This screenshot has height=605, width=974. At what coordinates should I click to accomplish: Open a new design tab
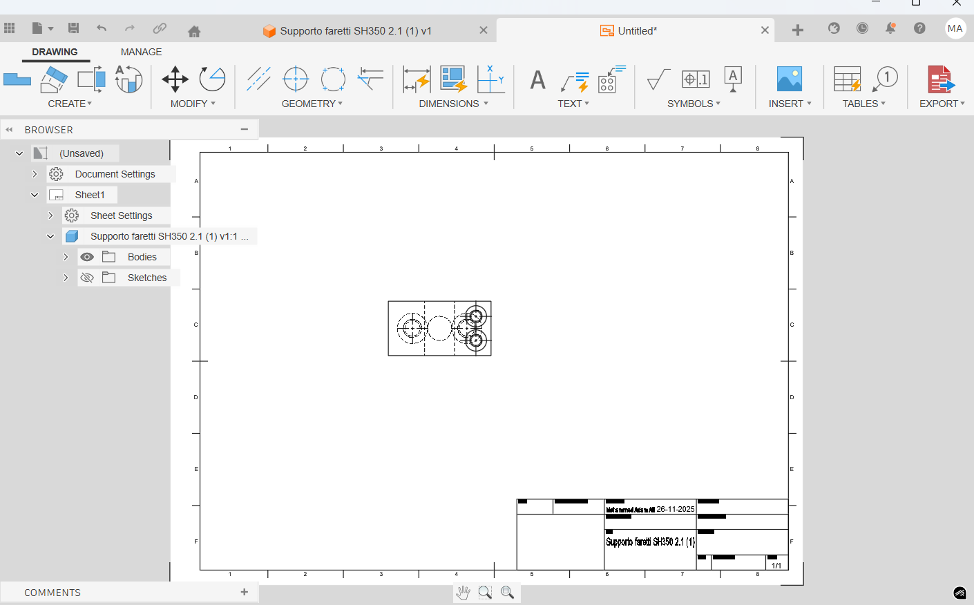[798, 30]
